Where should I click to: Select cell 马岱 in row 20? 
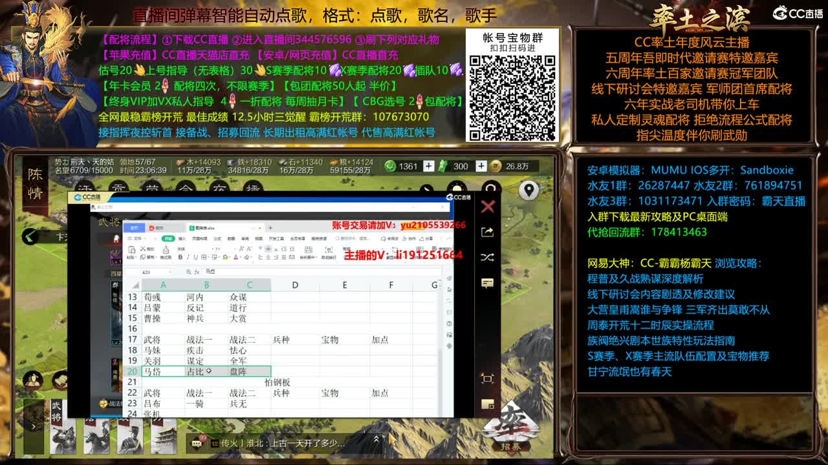point(163,371)
